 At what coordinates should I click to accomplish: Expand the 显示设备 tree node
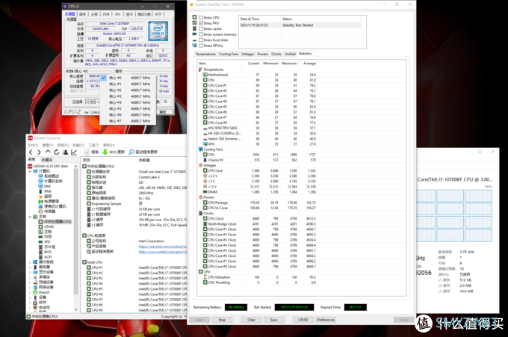tap(30, 272)
